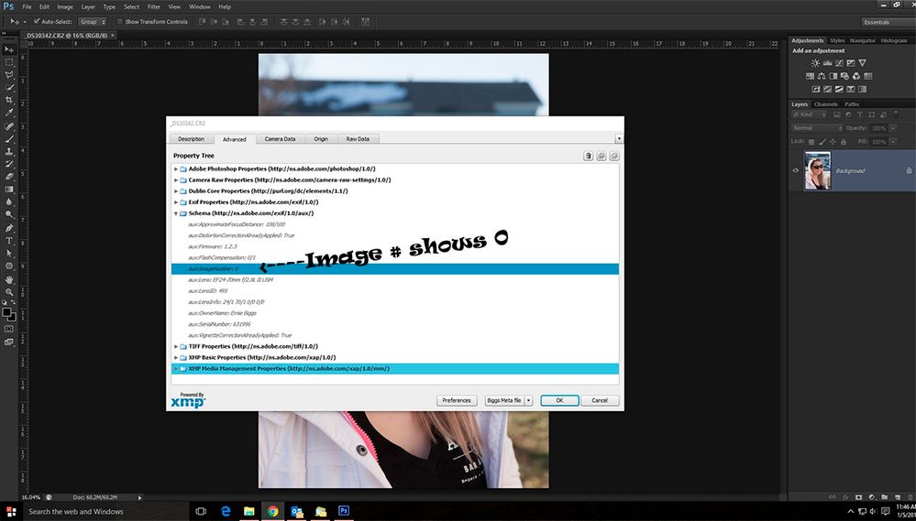Select the Crop tool in toolbar
The height and width of the screenshot is (521, 916).
(x=9, y=100)
